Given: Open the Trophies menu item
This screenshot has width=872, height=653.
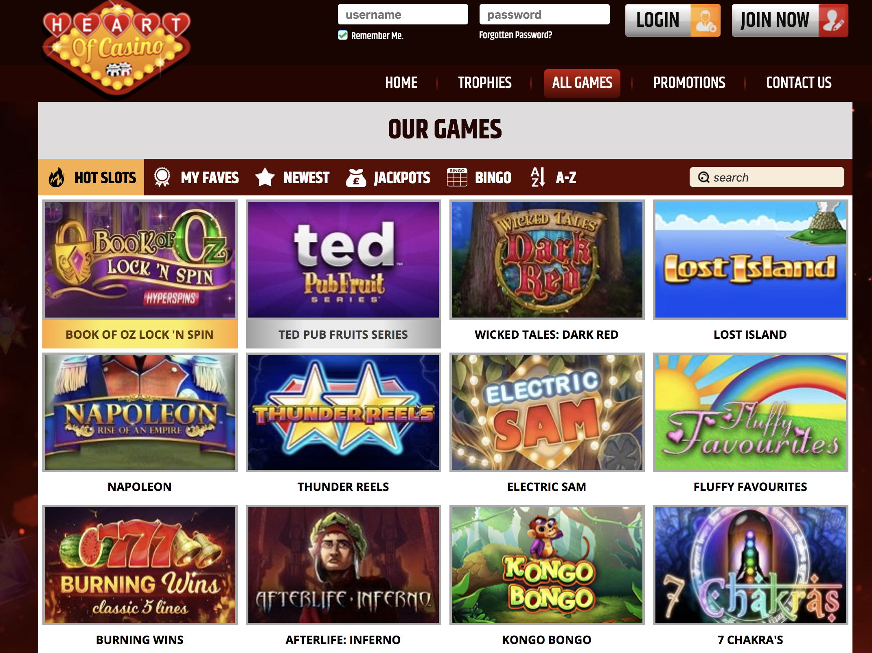Looking at the screenshot, I should tap(485, 83).
